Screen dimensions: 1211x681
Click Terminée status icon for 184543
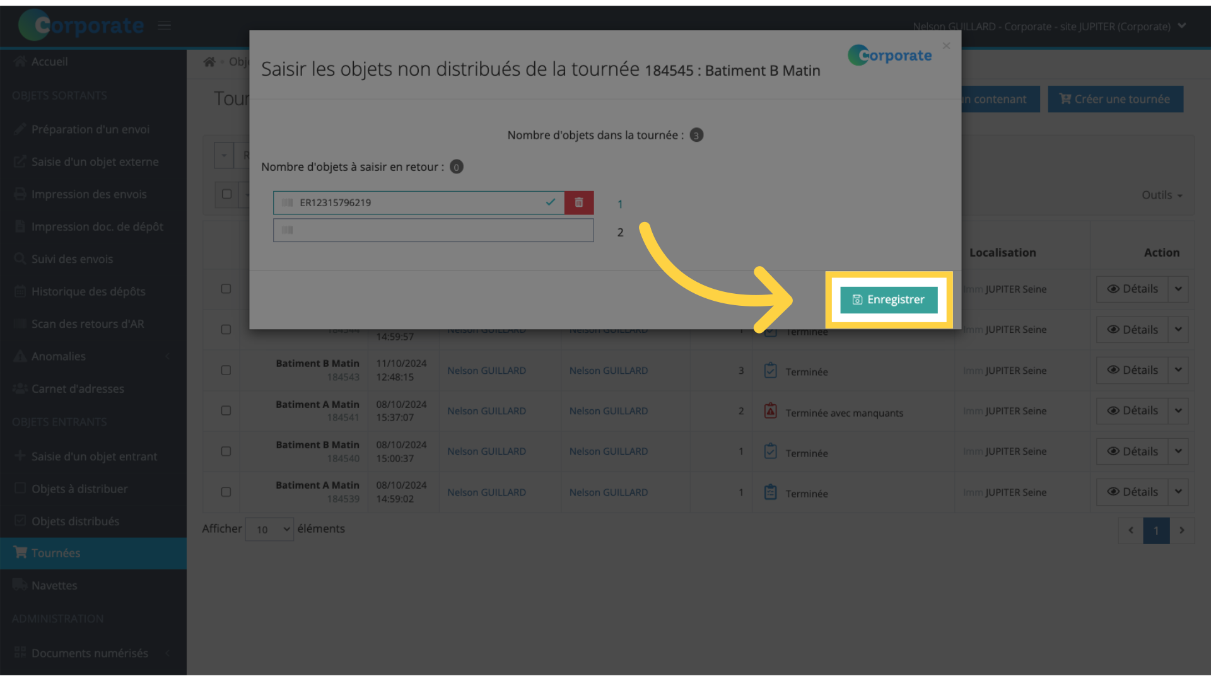(770, 370)
